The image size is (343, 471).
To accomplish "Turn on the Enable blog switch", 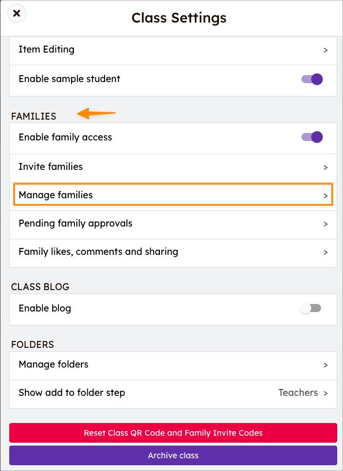I will 311,308.
